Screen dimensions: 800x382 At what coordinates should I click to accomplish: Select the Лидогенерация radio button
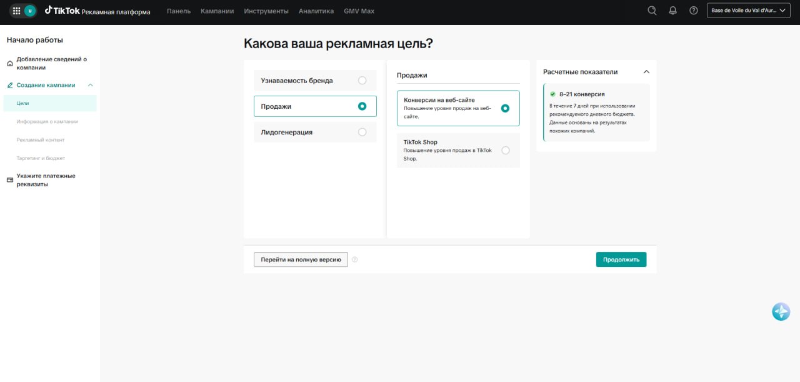pos(362,132)
